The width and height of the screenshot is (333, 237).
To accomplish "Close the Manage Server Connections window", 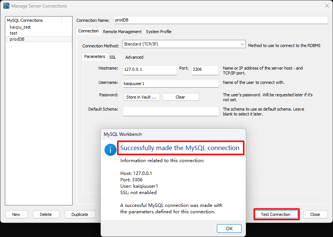I will tap(327, 6).
